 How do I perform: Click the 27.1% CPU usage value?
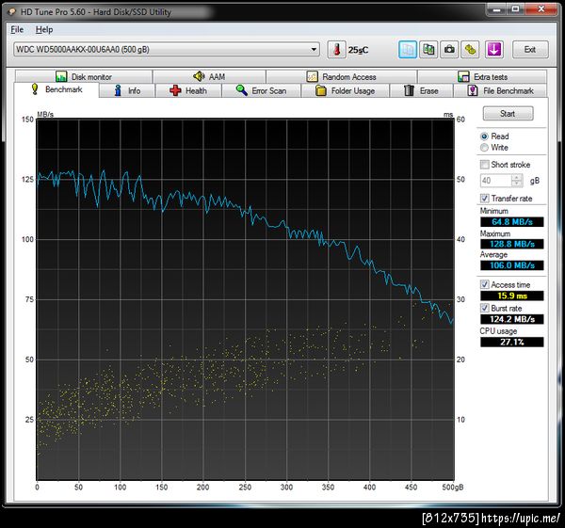pos(511,342)
